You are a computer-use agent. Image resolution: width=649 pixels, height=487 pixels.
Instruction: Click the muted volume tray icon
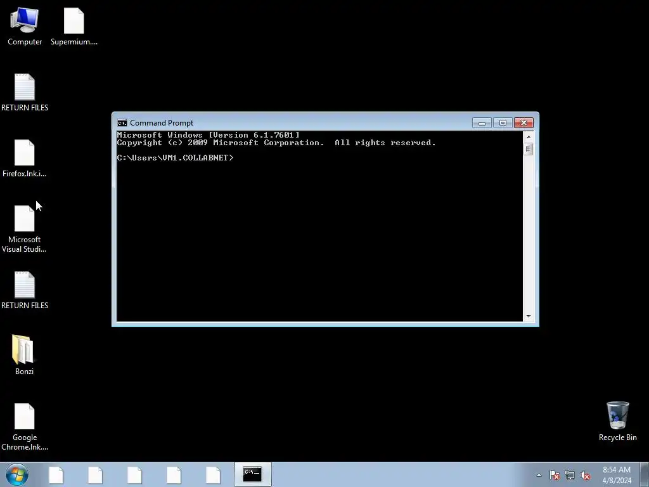(585, 475)
